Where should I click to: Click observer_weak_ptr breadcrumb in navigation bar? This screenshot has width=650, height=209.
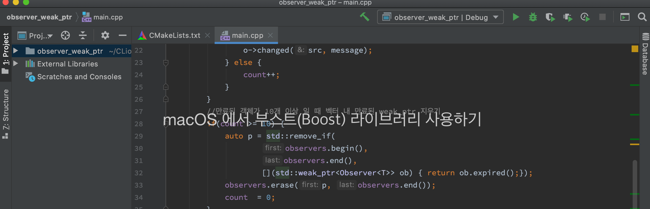coord(39,17)
